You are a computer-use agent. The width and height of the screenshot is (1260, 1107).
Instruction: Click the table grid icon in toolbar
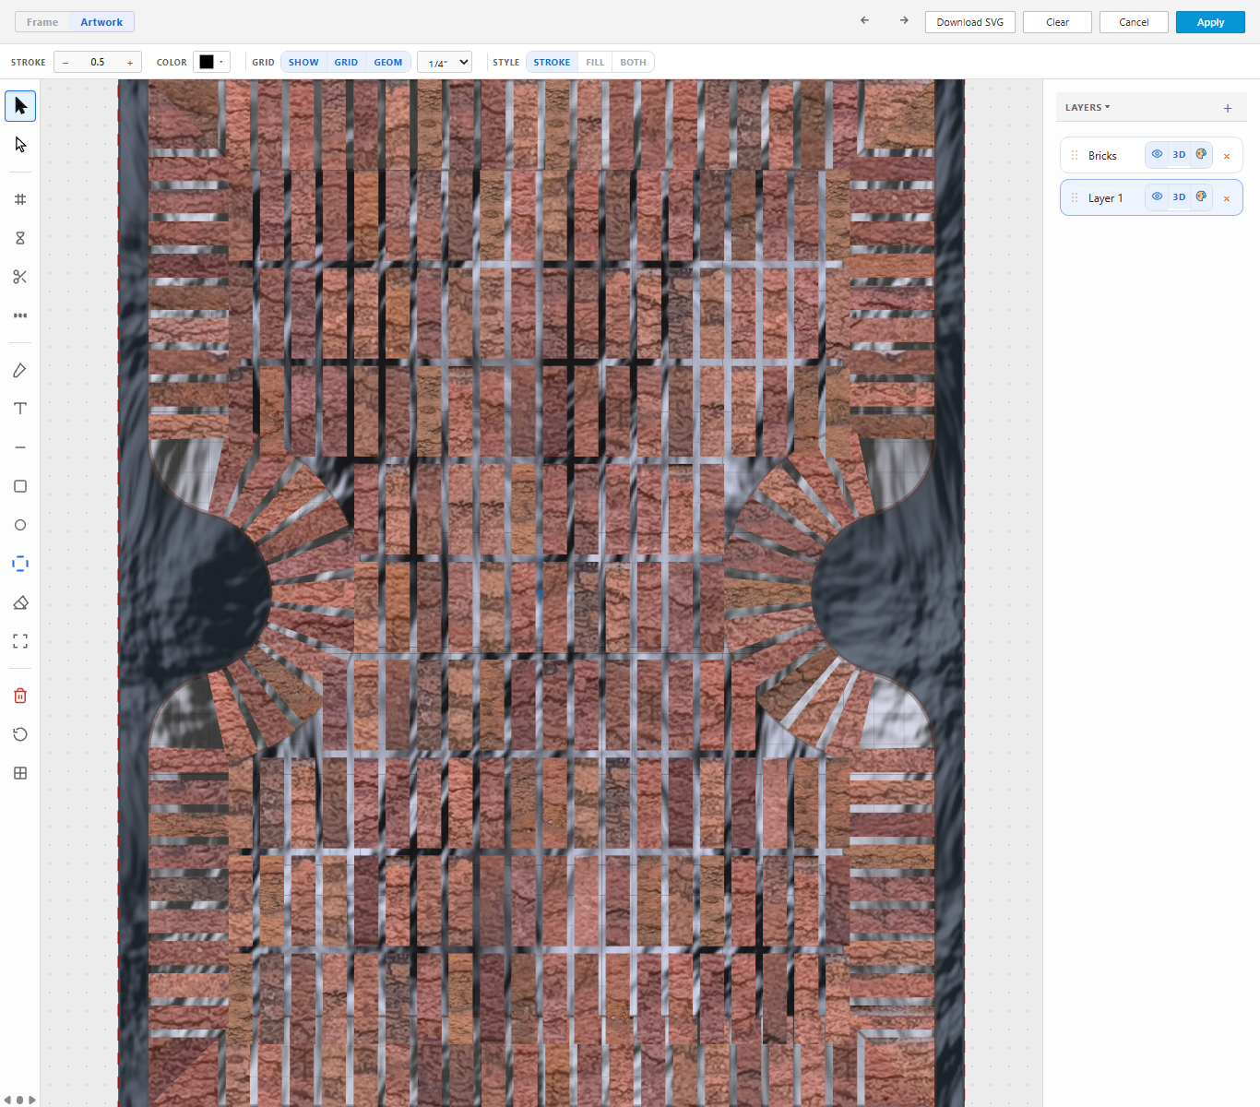20,773
